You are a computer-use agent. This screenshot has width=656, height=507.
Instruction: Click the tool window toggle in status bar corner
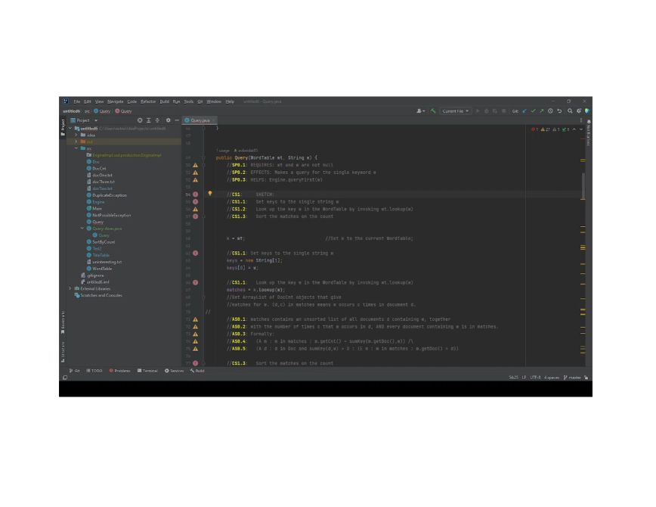65,378
